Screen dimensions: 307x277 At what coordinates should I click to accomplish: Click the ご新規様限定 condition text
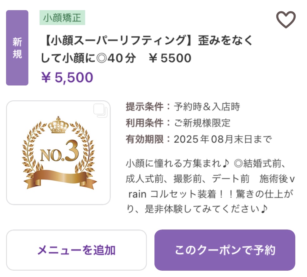tap(202, 123)
